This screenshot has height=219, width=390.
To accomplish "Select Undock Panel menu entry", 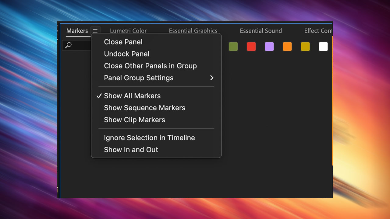I will pyautogui.click(x=126, y=54).
